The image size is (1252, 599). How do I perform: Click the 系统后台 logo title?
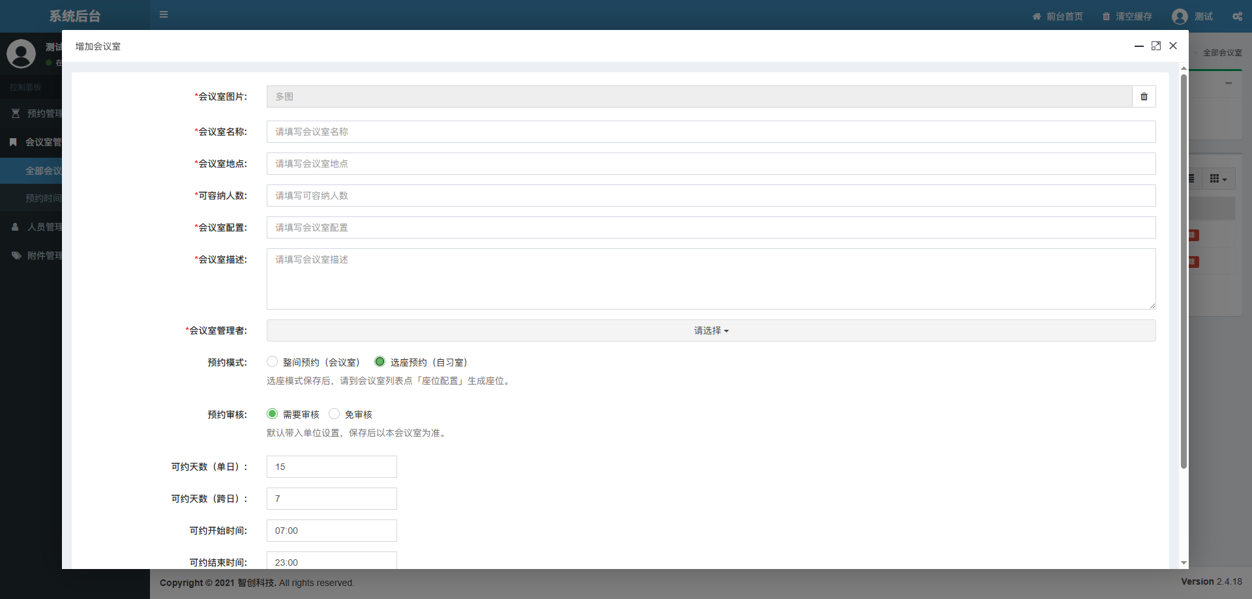click(x=75, y=16)
